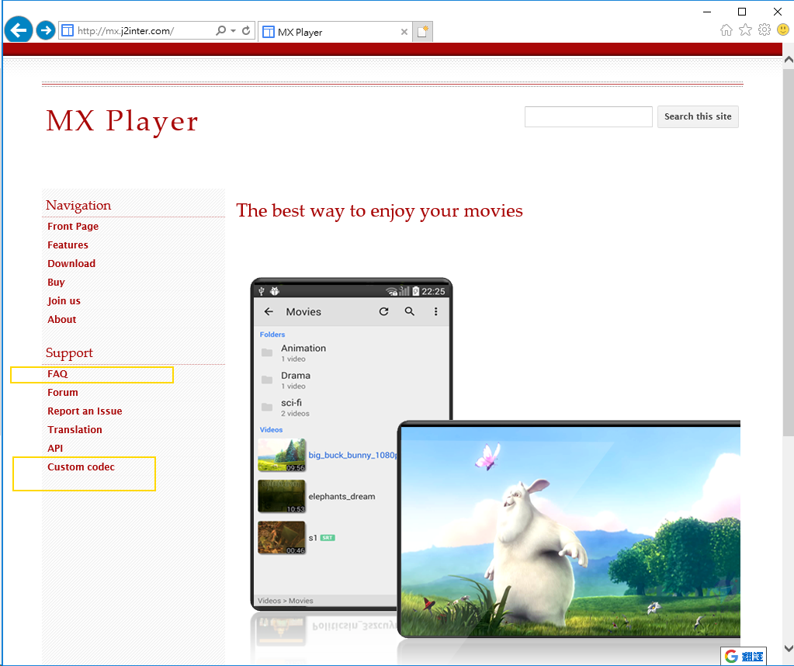Click the vertical scrollbar thumb
This screenshot has height=666, width=794.
pyautogui.click(x=788, y=252)
